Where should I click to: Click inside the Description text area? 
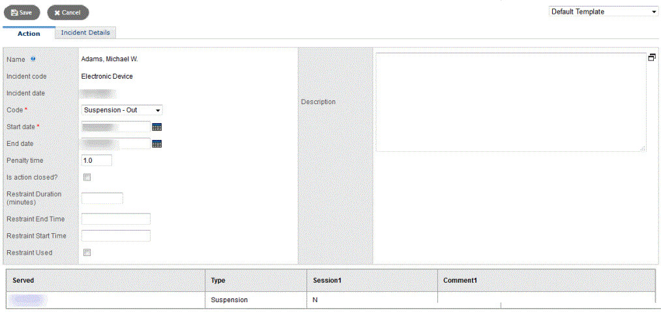(510, 102)
